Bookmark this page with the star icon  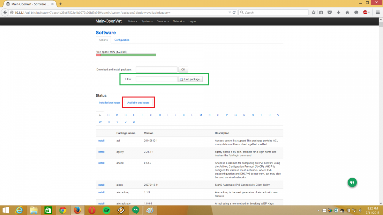(313, 12)
